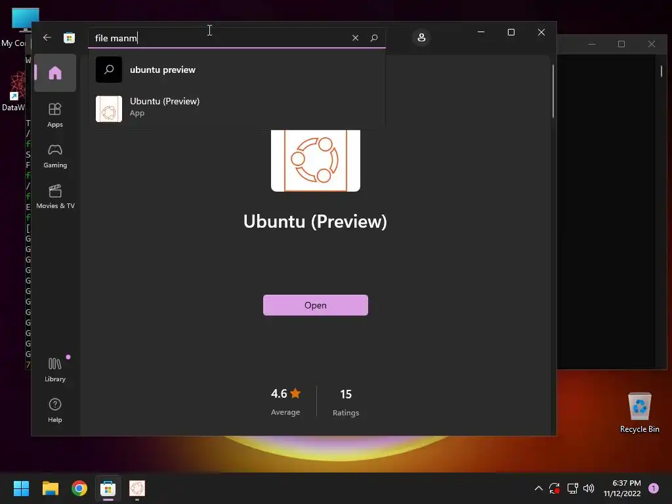Screen dimensions: 672x504
Task: Click the Open button for Ubuntu (Preview)
Action: pos(316,305)
